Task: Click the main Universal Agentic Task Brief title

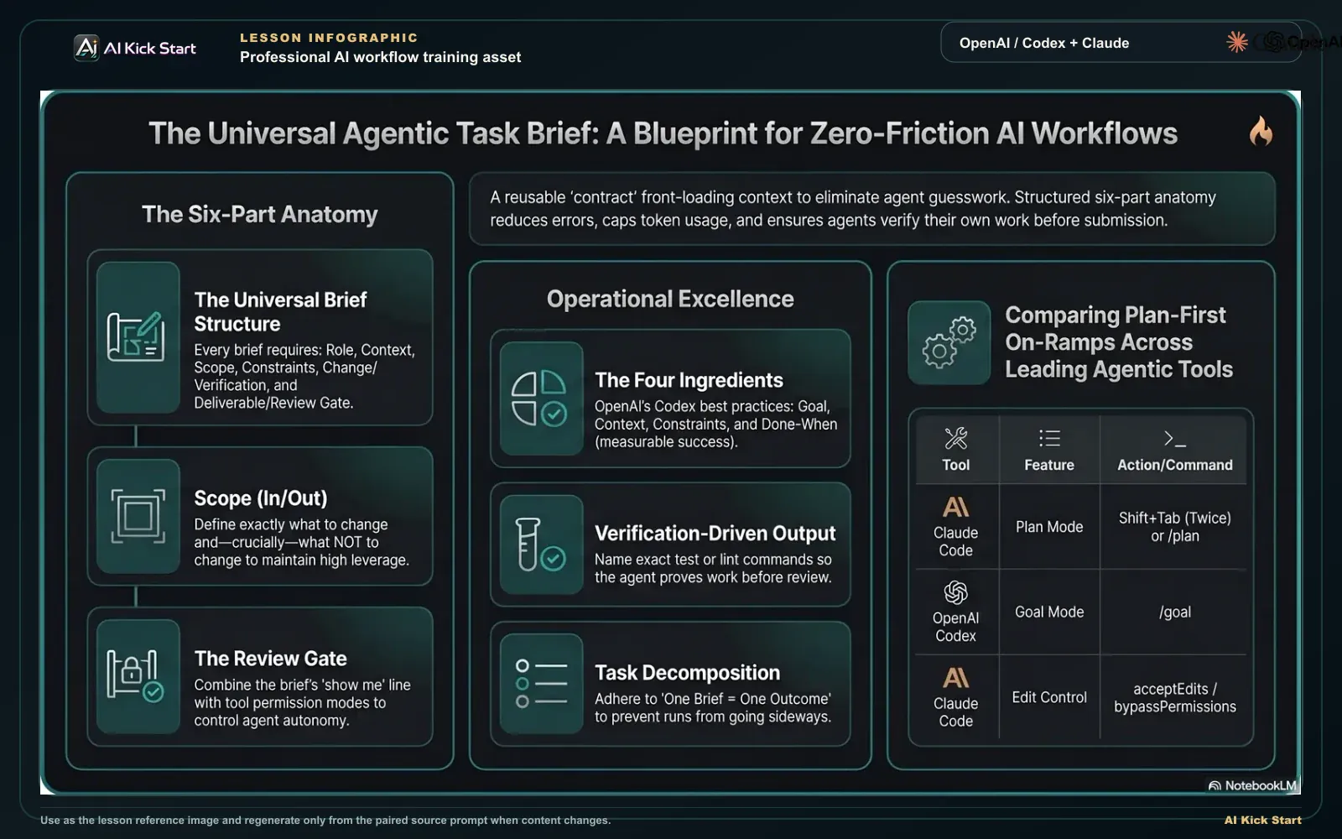Action: pyautogui.click(x=663, y=133)
